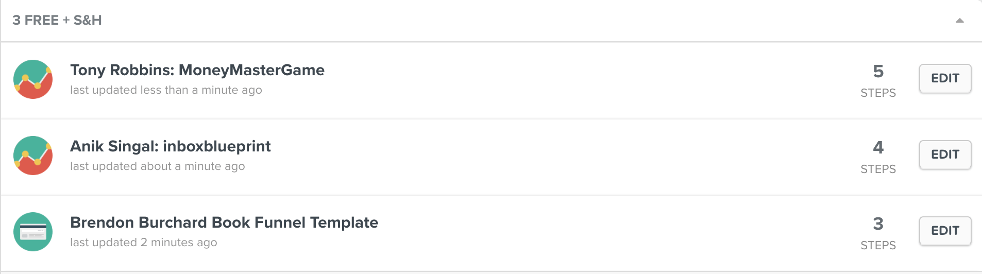Screen dimensions: 982x274
Task: Click the number 5 step count
Action: (x=878, y=71)
